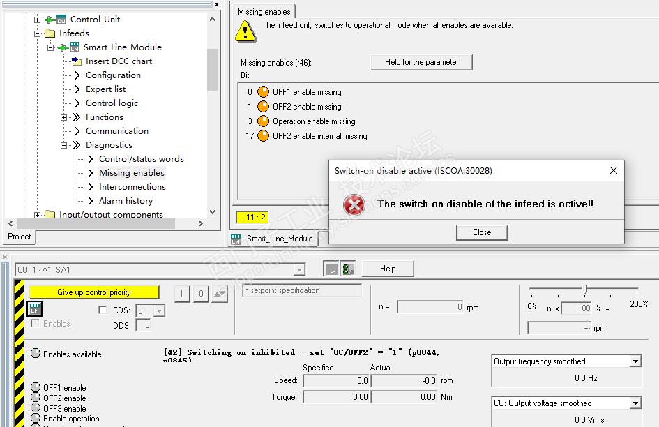Click the DDS value field
659x427 pixels.
[x=144, y=325]
